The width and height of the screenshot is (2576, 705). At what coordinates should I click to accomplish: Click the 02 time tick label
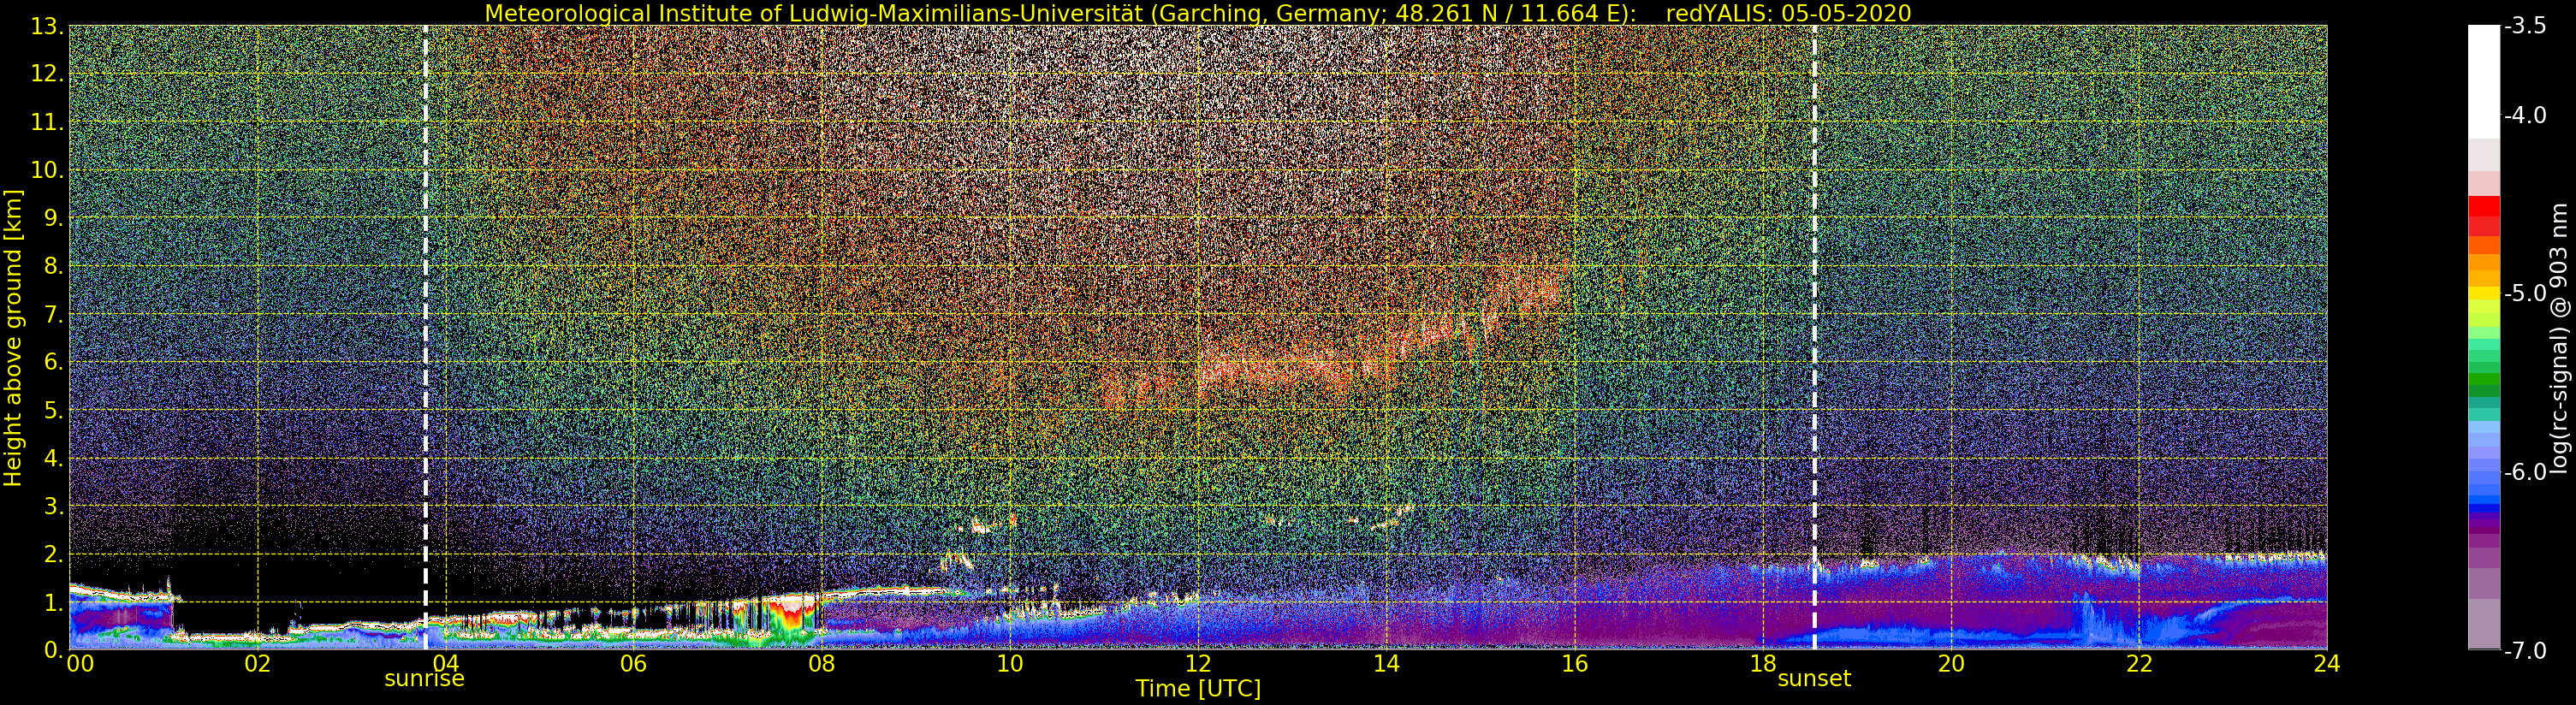257,663
